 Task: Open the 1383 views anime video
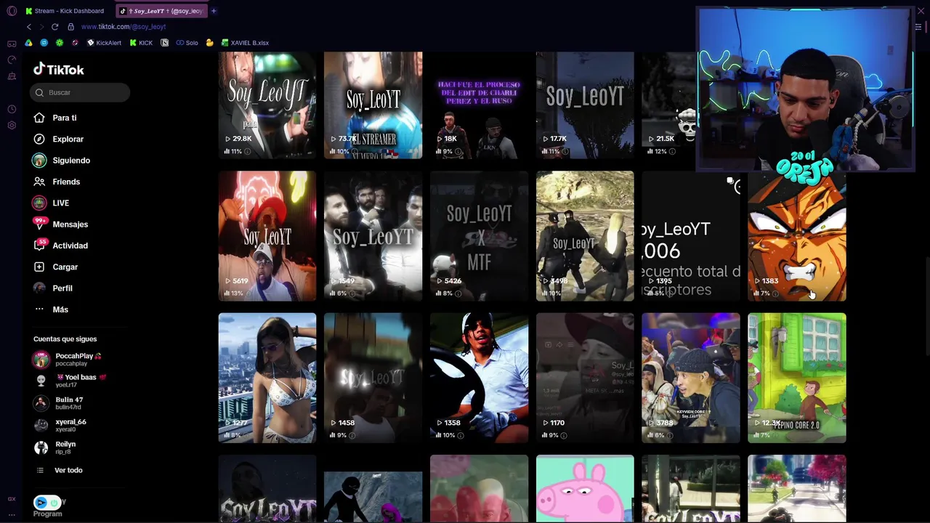coord(797,236)
